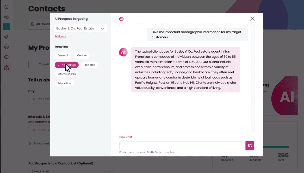This screenshot has height=173, width=304.
Task: Send message with paper plane button
Action: pos(250,146)
